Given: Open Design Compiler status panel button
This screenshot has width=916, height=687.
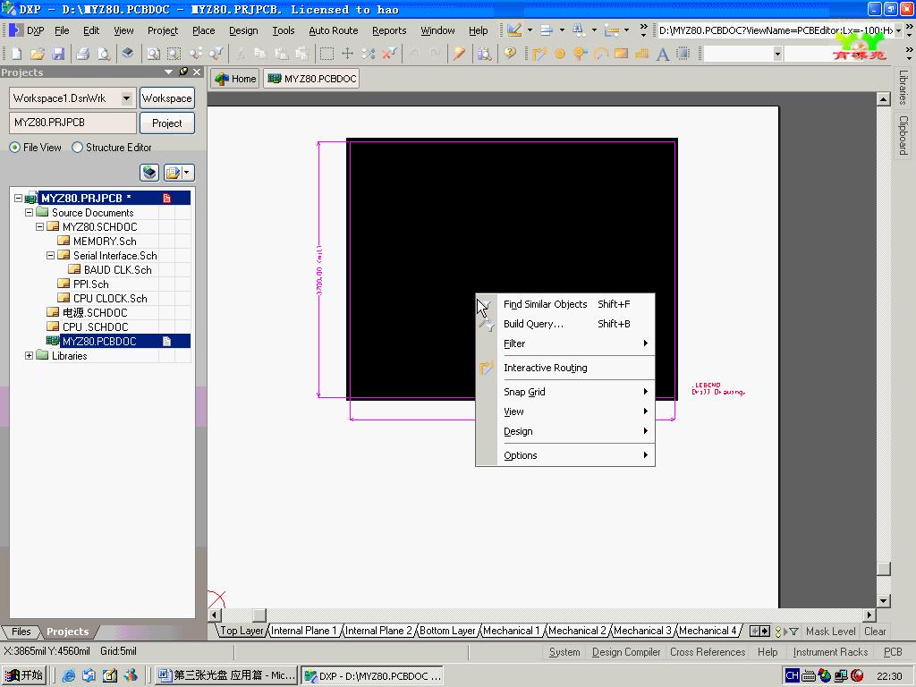Looking at the screenshot, I should [x=625, y=652].
